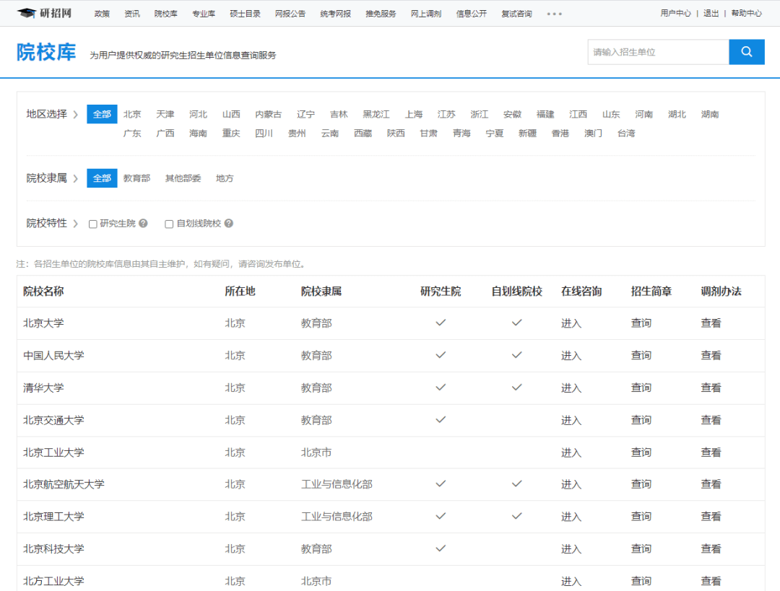This screenshot has width=780, height=591.
Task: Filter region by 上海
Action: 413,114
